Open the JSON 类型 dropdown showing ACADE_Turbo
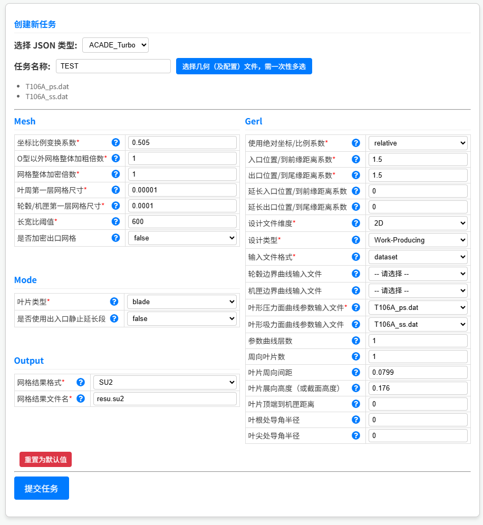Screen dimensions: 483x525 click(x=115, y=45)
